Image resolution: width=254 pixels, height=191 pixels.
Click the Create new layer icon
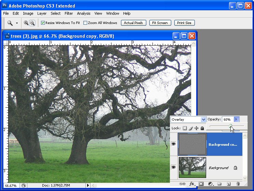(229, 184)
